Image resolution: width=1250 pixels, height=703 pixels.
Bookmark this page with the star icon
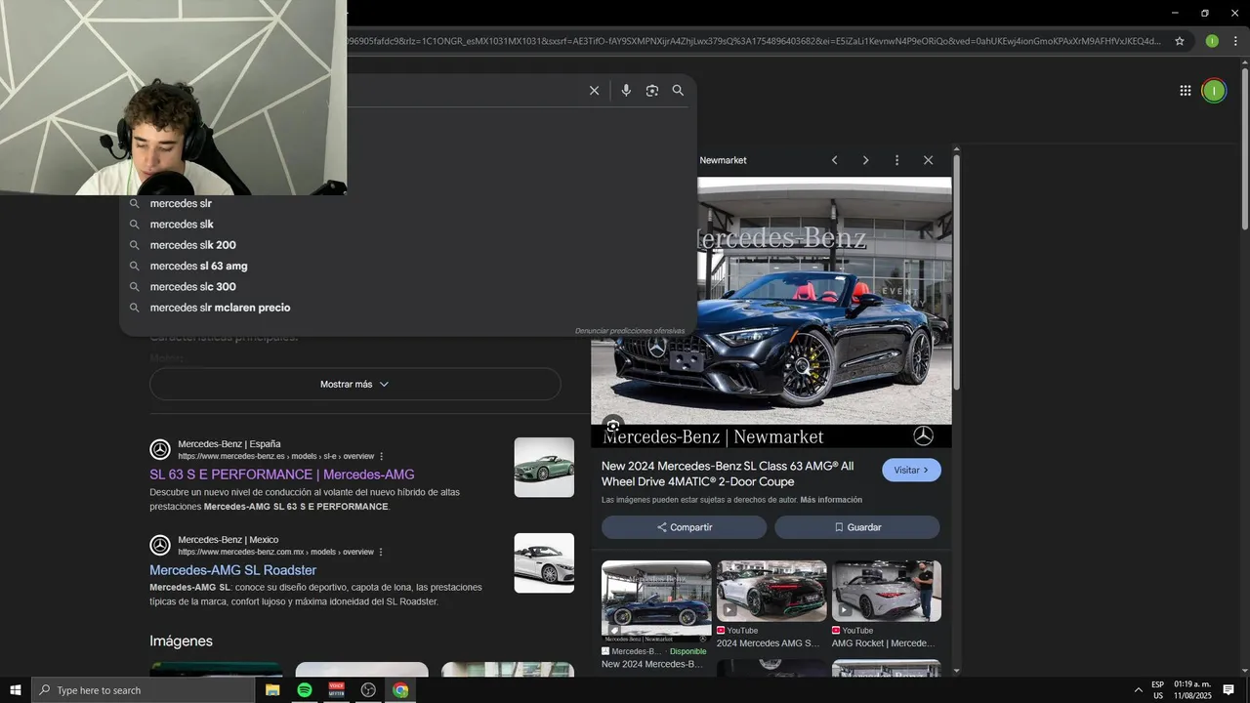1180,41
